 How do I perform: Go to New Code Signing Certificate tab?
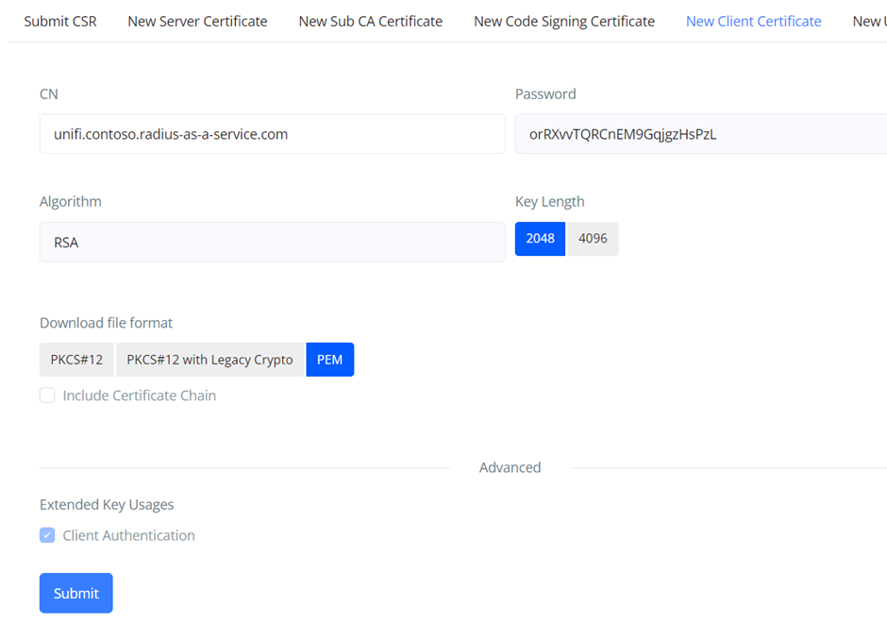[x=563, y=21]
